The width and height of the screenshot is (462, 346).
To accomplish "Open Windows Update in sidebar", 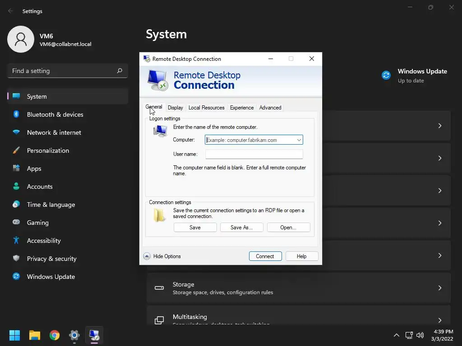I will click(51, 277).
